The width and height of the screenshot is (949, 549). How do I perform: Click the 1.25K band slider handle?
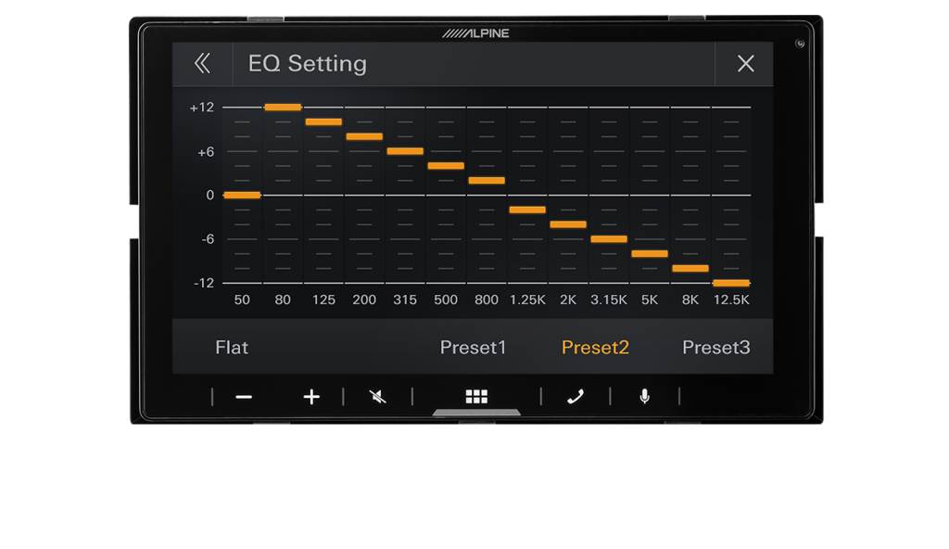pyautogui.click(x=527, y=210)
